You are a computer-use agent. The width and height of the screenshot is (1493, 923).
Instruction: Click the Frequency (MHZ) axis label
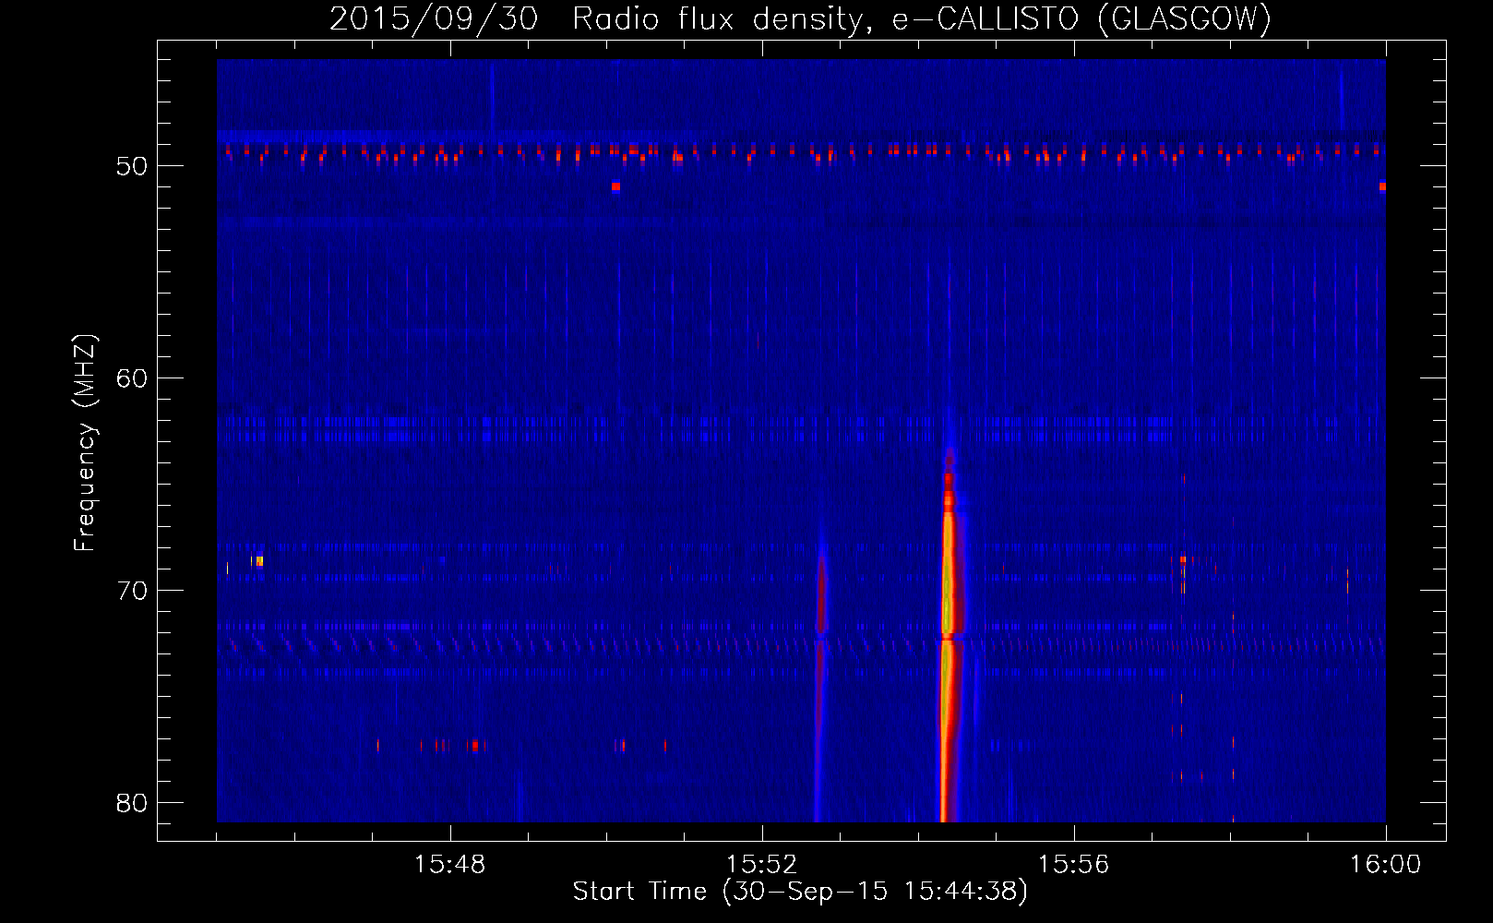click(x=84, y=442)
